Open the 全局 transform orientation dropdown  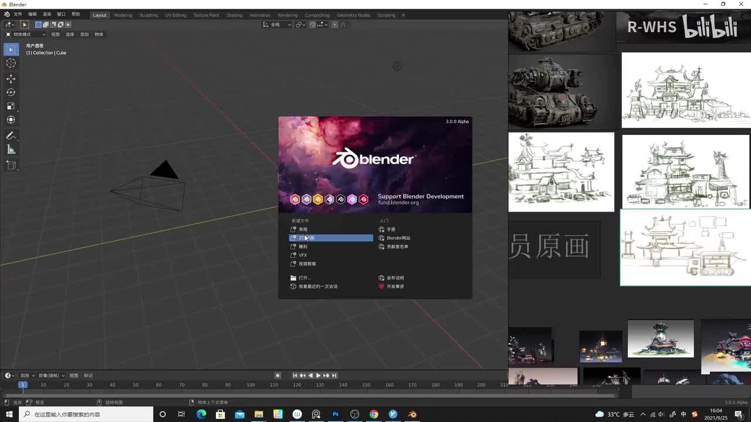pos(277,25)
